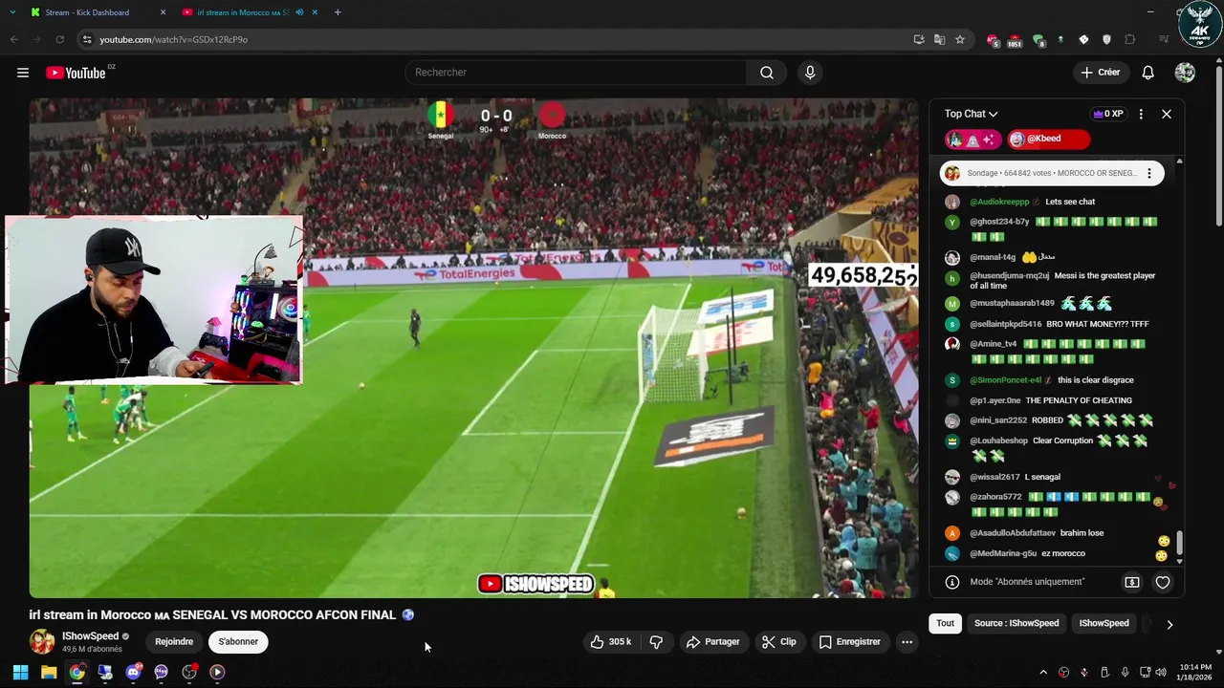Open Windows Start menu
Image resolution: width=1224 pixels, height=688 pixels.
[x=20, y=672]
